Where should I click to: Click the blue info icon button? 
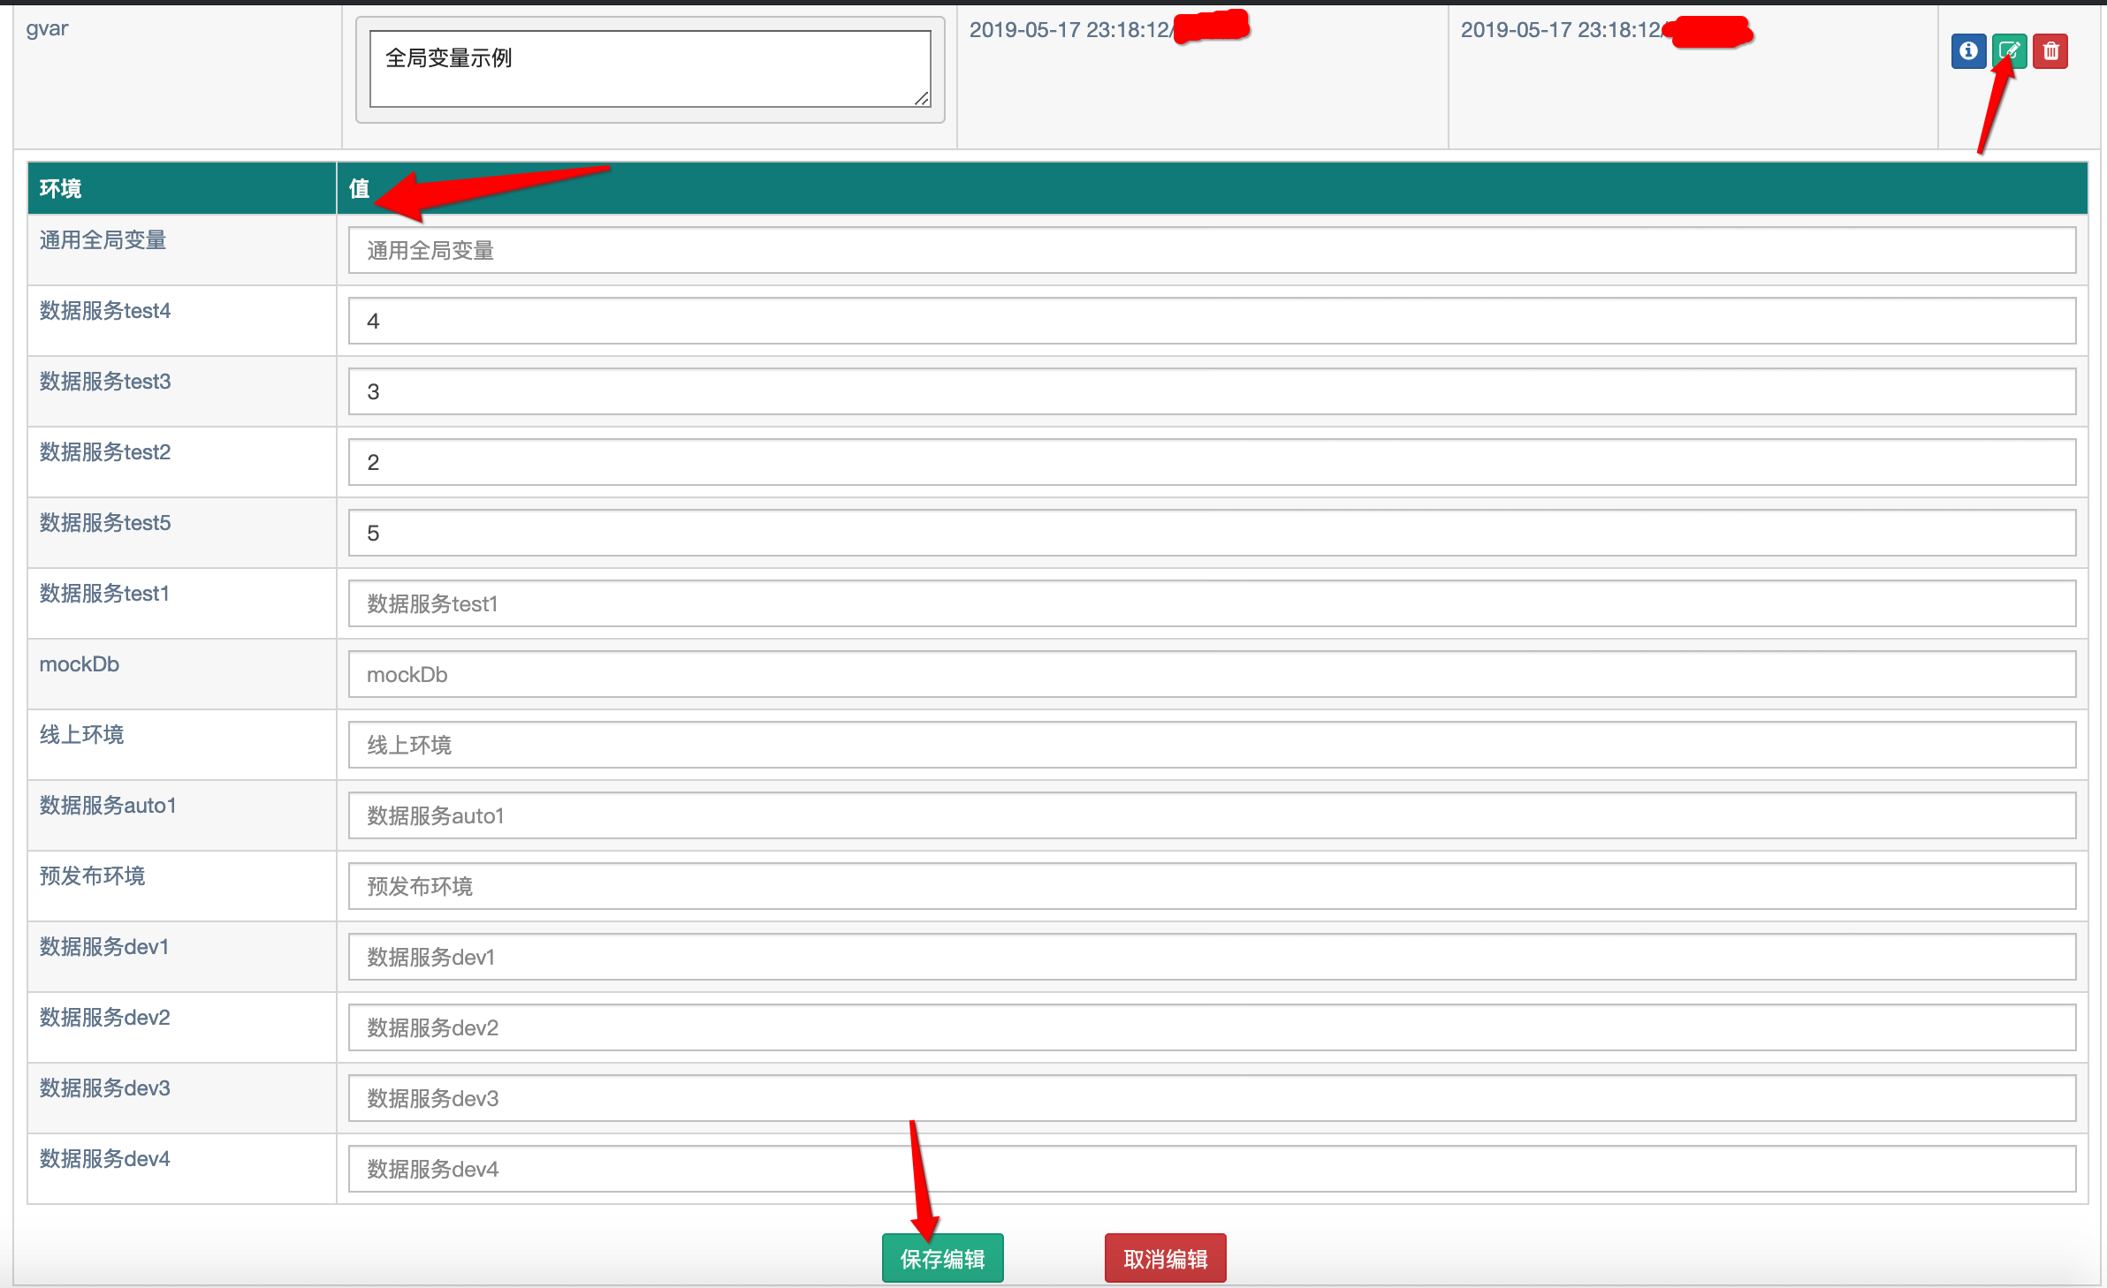point(1968,50)
